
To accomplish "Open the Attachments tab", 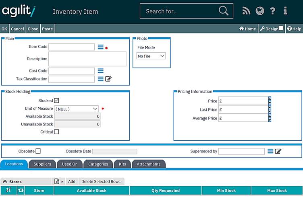I will [148, 164].
